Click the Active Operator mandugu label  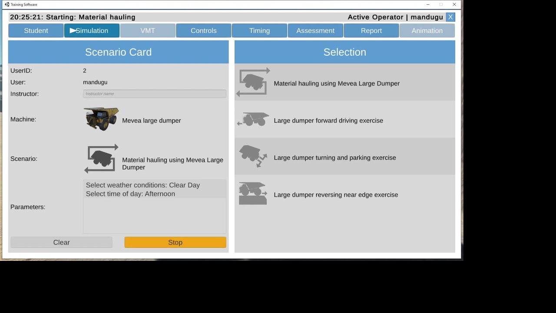(x=395, y=17)
